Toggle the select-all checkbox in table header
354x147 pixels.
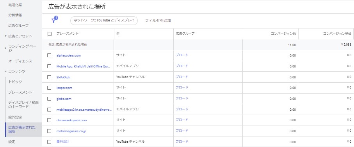(x=50, y=34)
